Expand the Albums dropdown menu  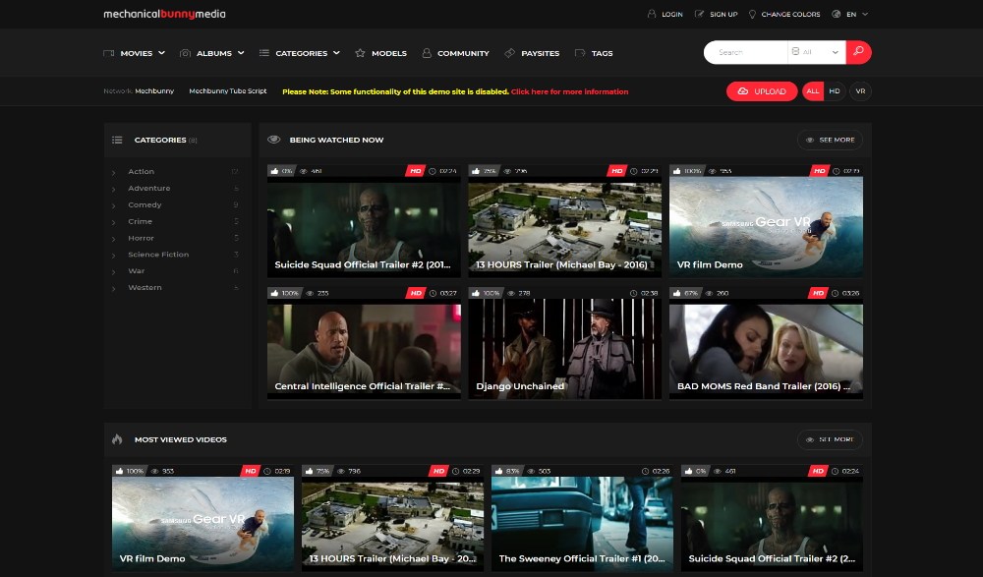click(x=241, y=53)
